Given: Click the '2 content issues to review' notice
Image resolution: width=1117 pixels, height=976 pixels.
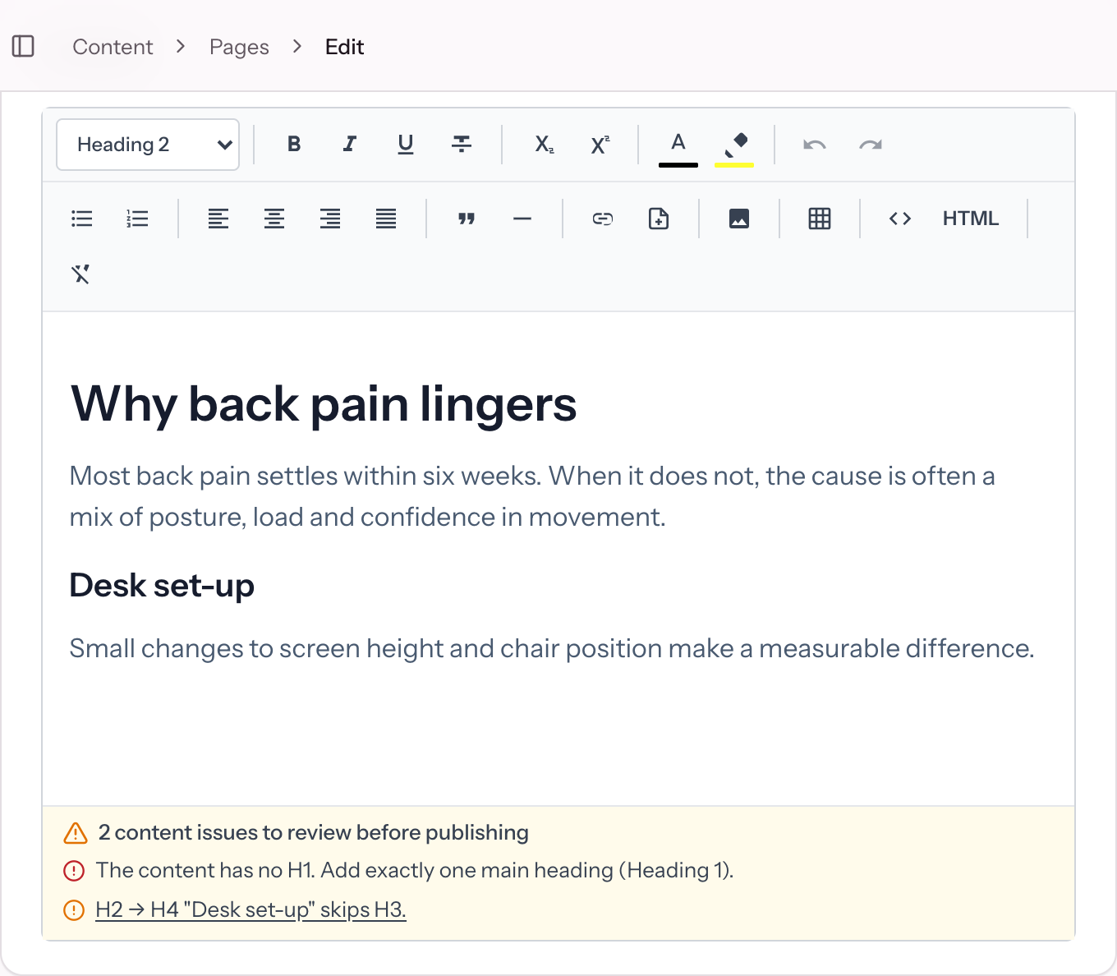Looking at the screenshot, I should [314, 832].
